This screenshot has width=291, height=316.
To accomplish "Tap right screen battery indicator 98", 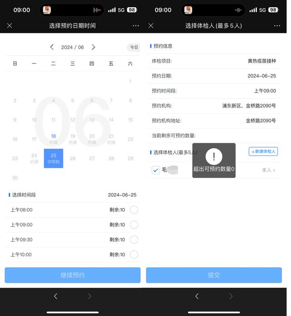I will point(273,10).
